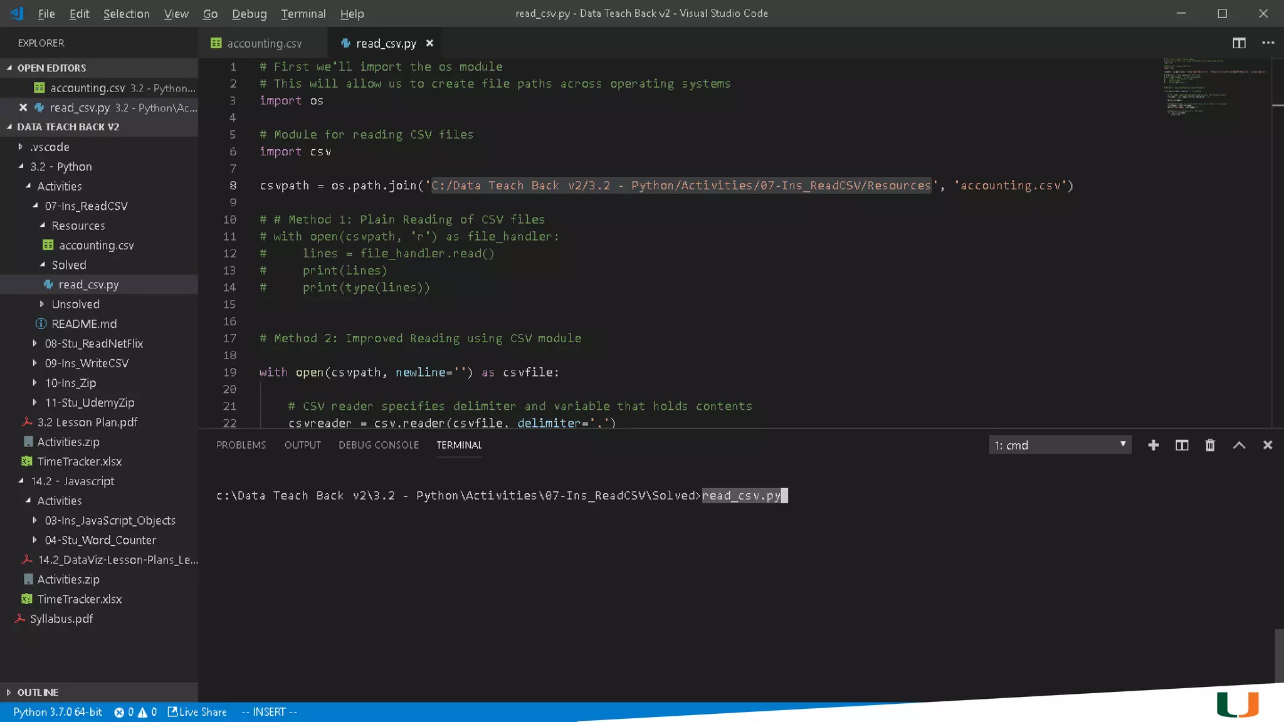Maximize the panel with chevron up icon
Image resolution: width=1284 pixels, height=722 pixels.
point(1239,445)
